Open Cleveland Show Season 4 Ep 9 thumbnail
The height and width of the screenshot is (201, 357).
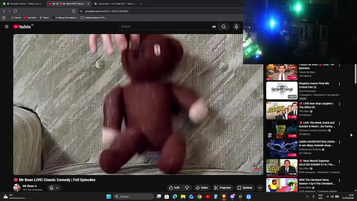tap(282, 185)
